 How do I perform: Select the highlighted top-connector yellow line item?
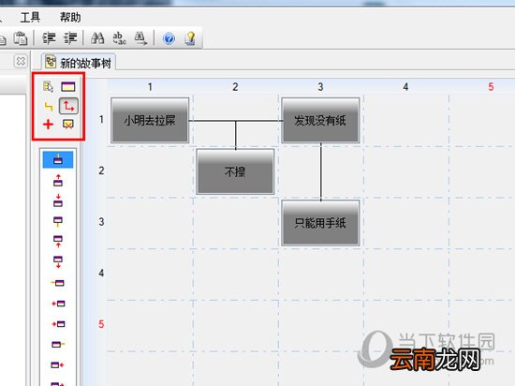coord(58,159)
